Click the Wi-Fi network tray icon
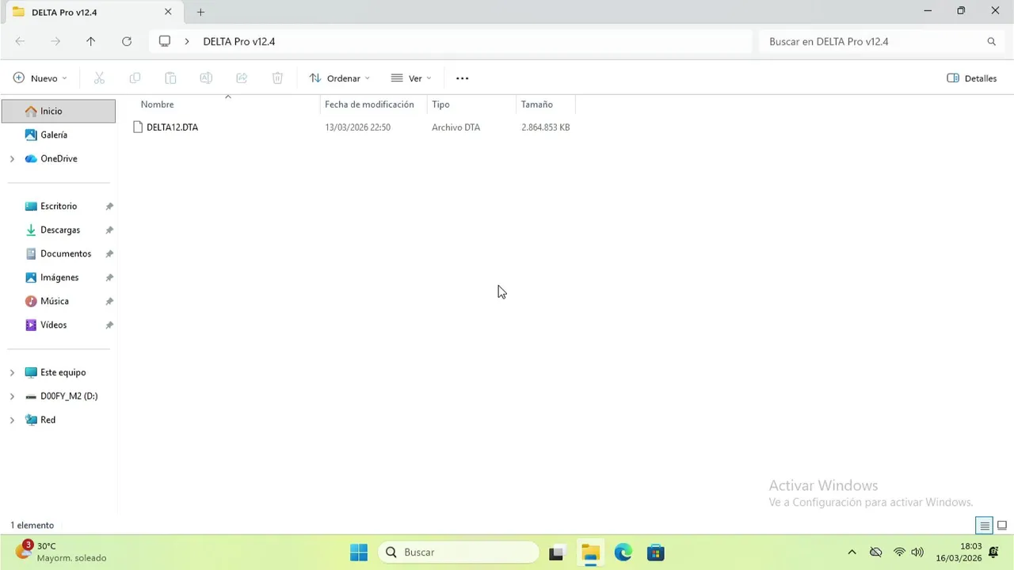This screenshot has height=570, width=1014. (899, 552)
